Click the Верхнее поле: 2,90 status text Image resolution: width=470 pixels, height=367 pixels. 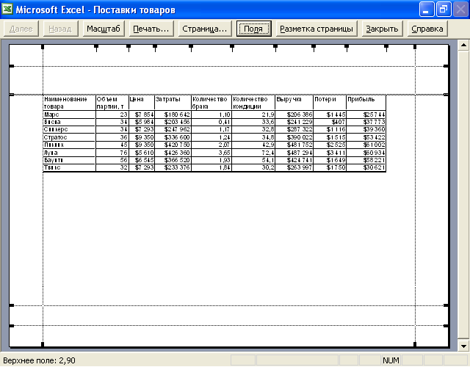pos(39,360)
